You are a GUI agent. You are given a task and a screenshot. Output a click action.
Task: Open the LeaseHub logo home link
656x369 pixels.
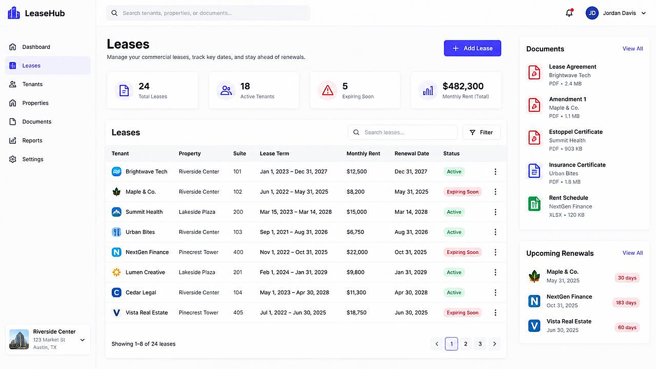pyautogui.click(x=36, y=13)
